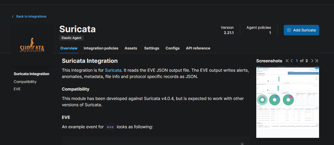
Task: Select EVE in the sidebar
Action: point(17,89)
